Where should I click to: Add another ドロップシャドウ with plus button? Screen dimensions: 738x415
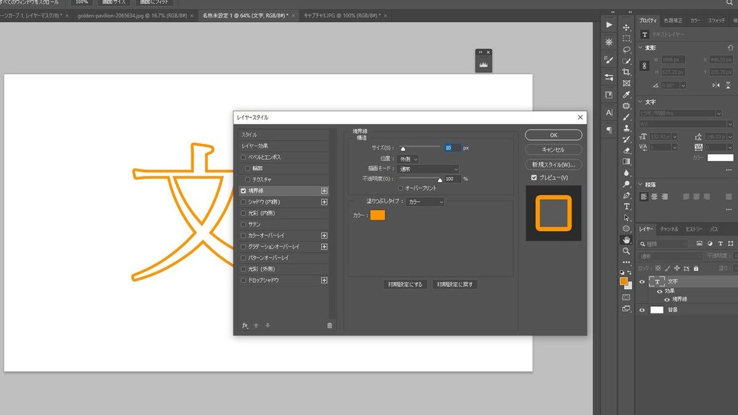point(324,280)
